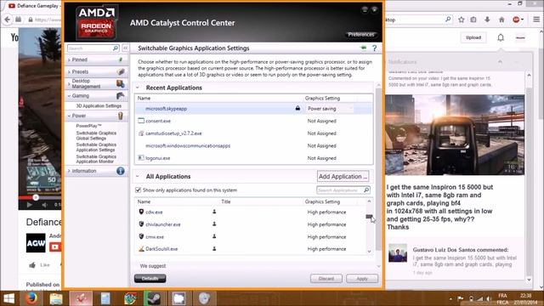Expand the Presets sidebar category
The image size is (544, 306).
(69, 71)
